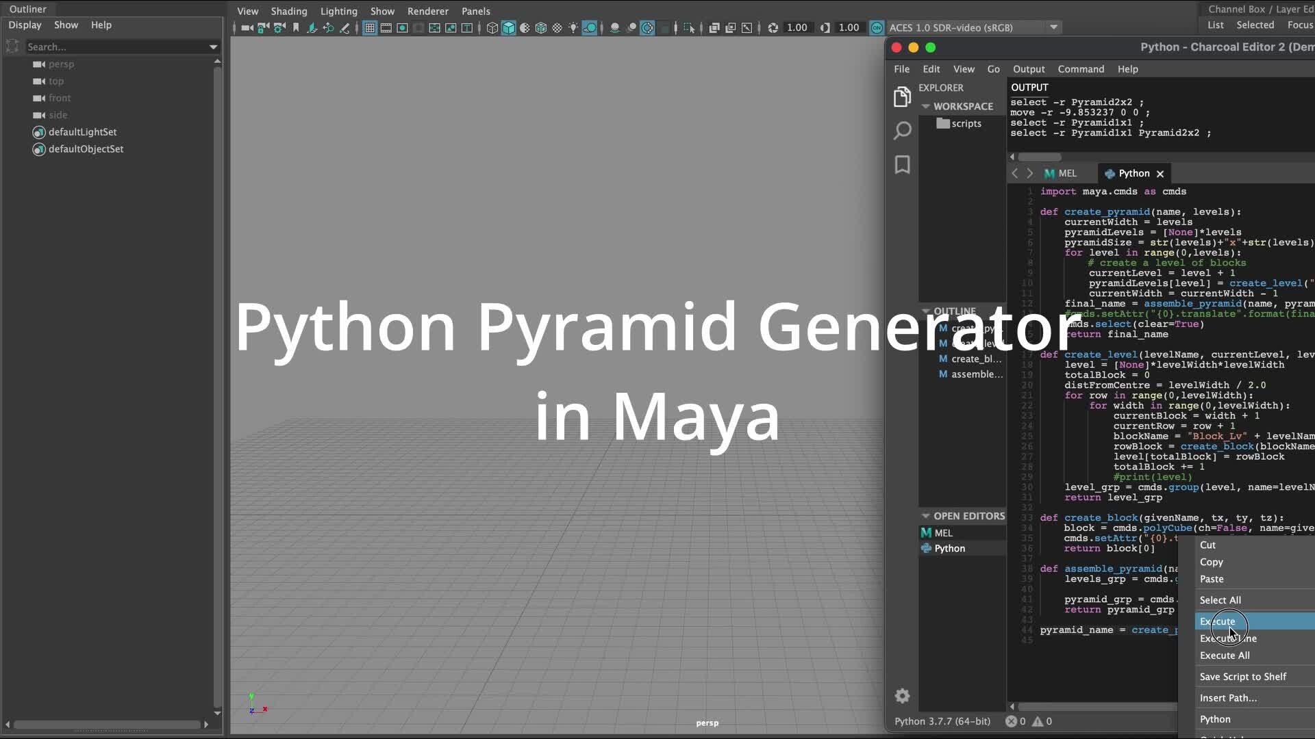Image resolution: width=1315 pixels, height=739 pixels.
Task: Enable Use All Lights bulb icon
Action: pos(573,28)
